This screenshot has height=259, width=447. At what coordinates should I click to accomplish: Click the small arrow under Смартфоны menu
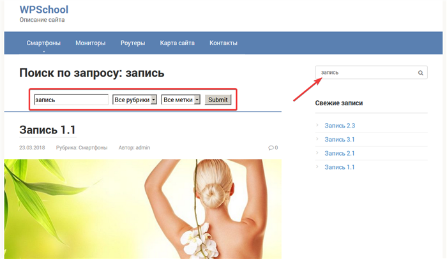click(44, 52)
